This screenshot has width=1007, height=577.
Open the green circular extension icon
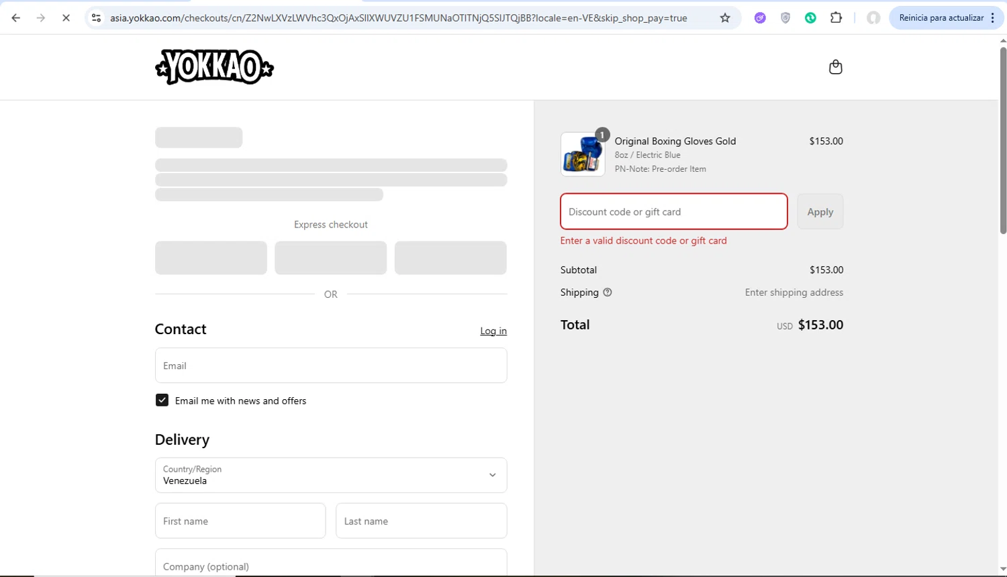811,18
